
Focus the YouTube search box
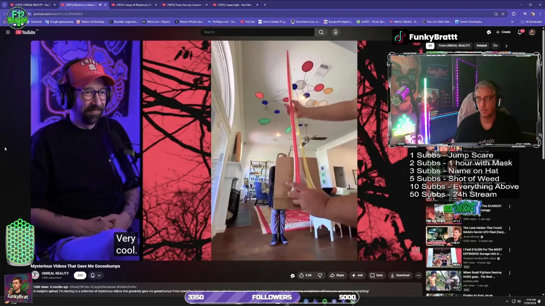[258, 32]
